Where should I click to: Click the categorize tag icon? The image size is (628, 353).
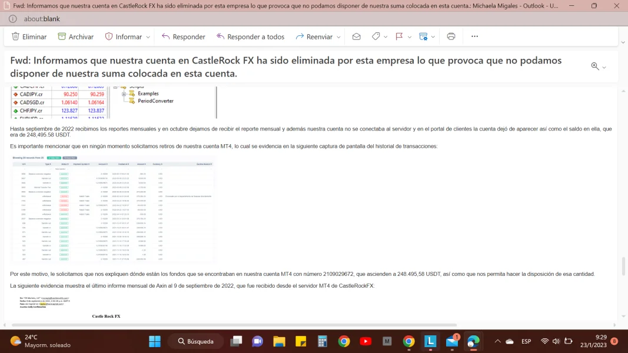click(x=376, y=36)
